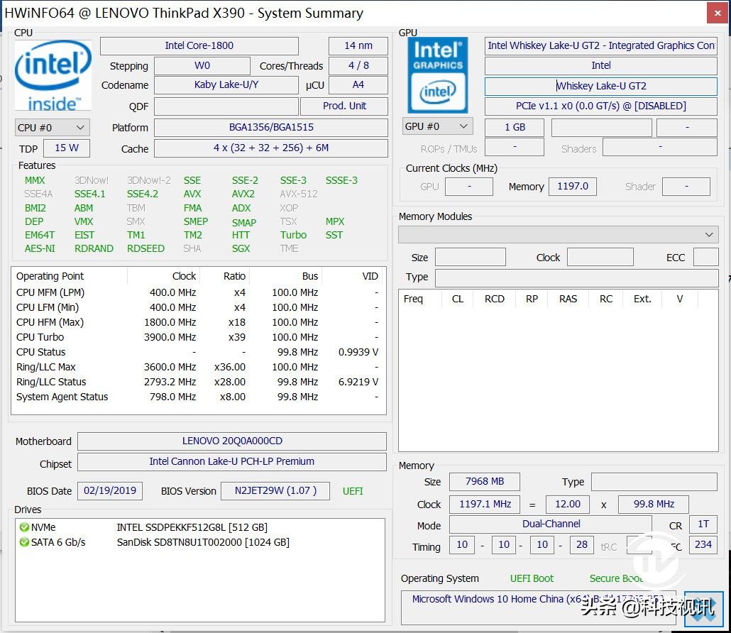The height and width of the screenshot is (633, 731).
Task: Click the Prod. Unit button
Action: [344, 106]
